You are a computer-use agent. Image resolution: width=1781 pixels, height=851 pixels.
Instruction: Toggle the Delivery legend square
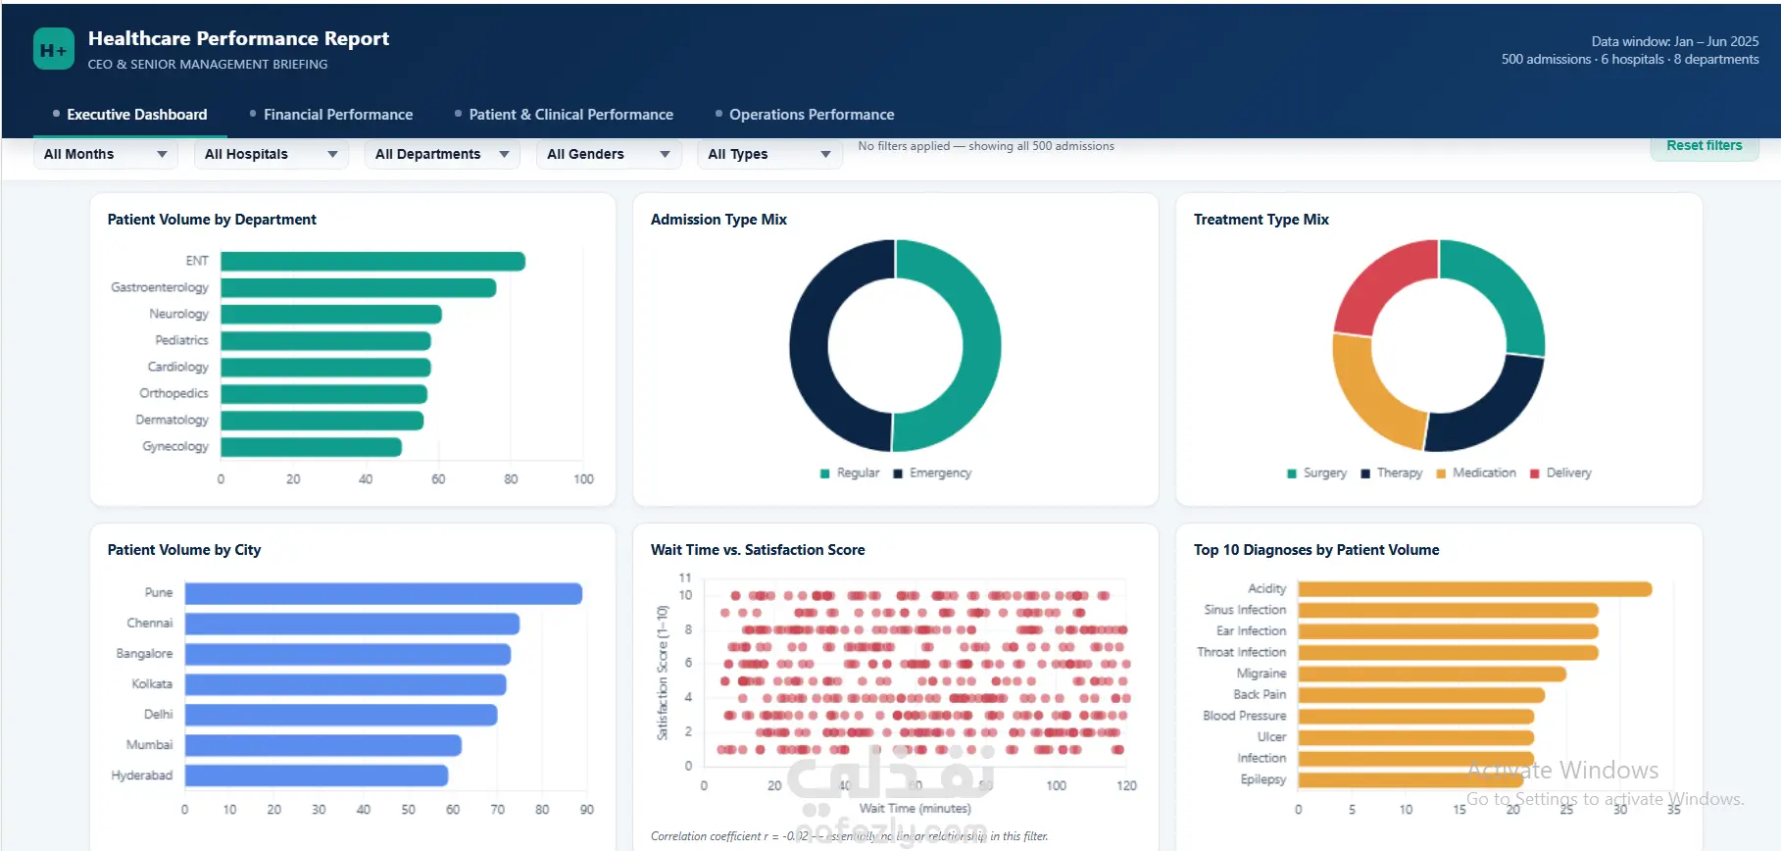1535,474
